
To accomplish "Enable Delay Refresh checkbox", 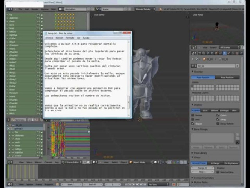I will (x=218, y=124).
